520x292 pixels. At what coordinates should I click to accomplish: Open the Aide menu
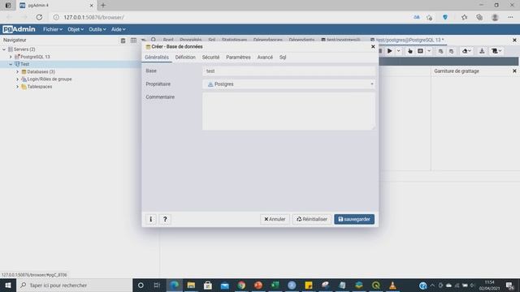(118, 29)
